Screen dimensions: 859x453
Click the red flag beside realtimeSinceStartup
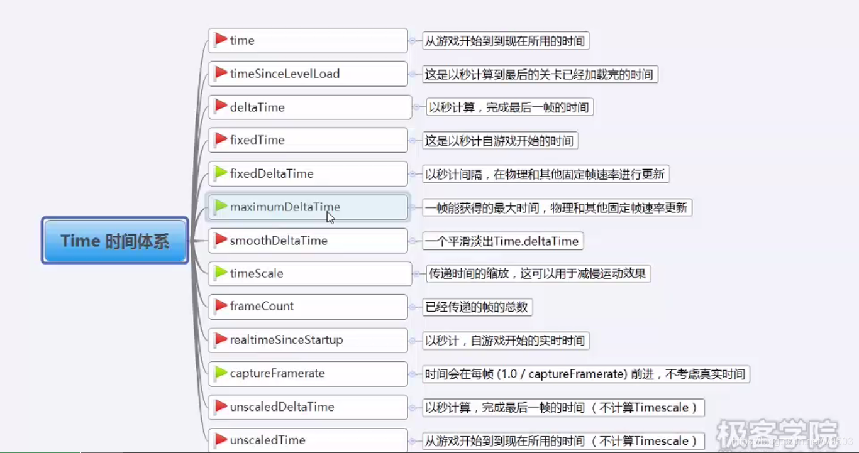[x=221, y=340]
